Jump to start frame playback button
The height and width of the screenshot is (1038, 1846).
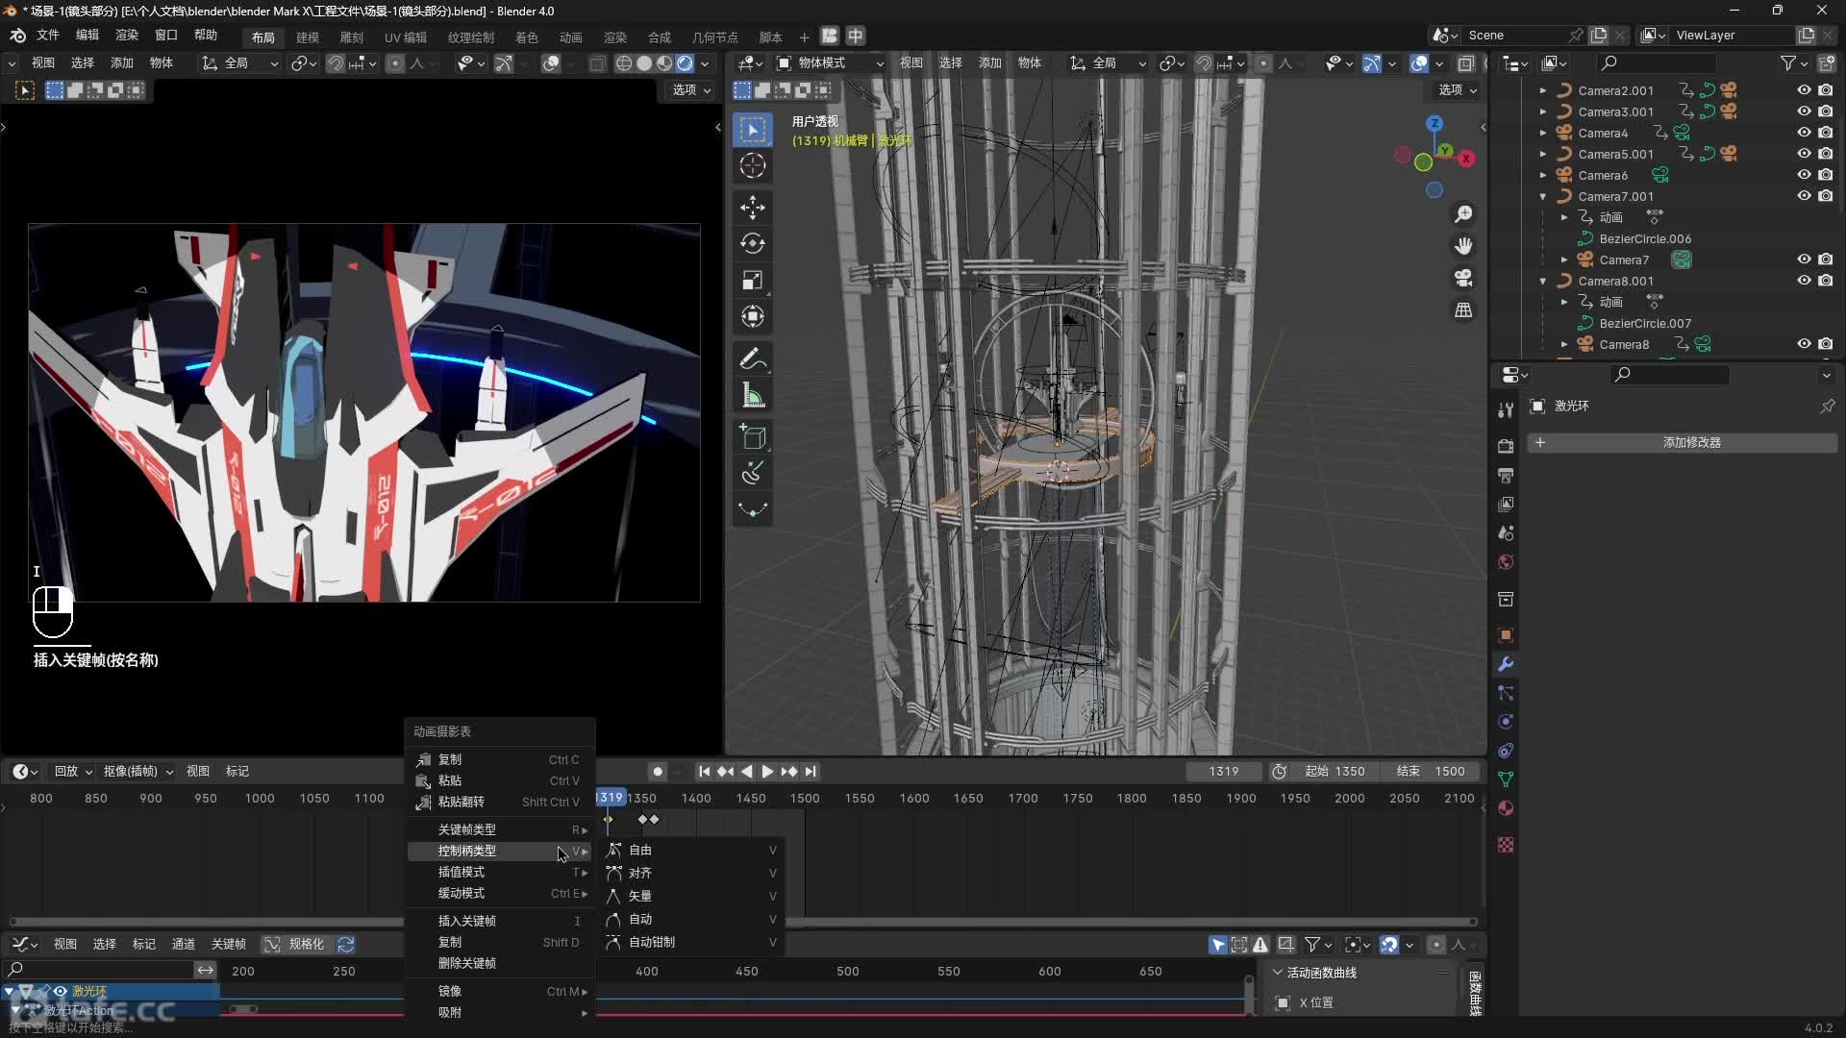pyautogui.click(x=705, y=772)
